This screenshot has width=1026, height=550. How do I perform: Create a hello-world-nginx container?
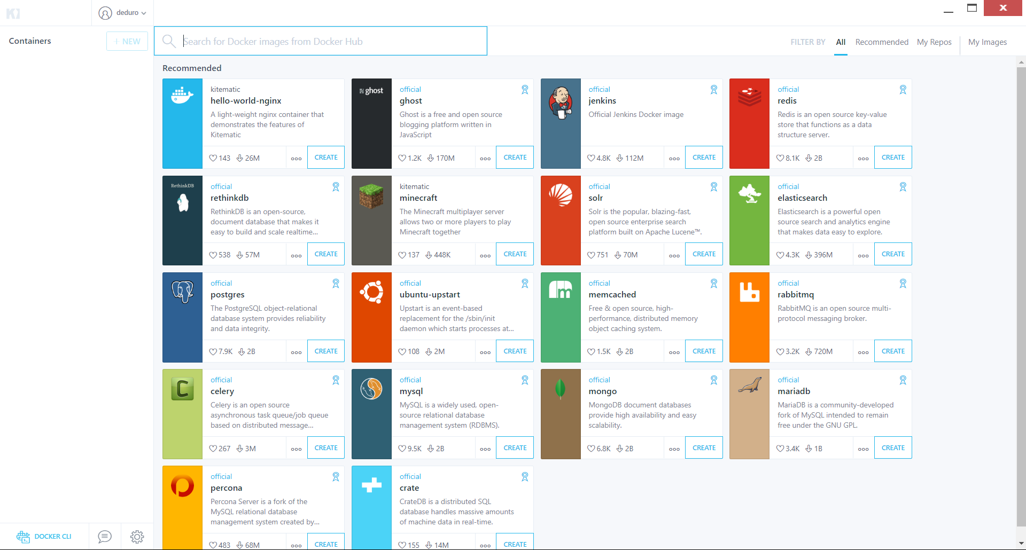coord(326,158)
